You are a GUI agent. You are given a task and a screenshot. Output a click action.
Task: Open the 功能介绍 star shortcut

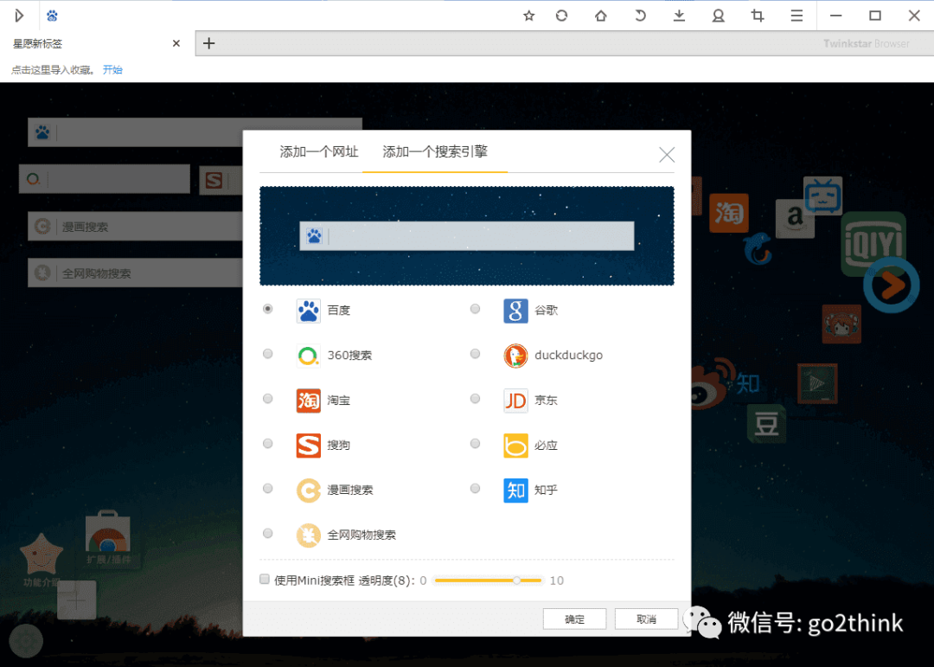(41, 561)
